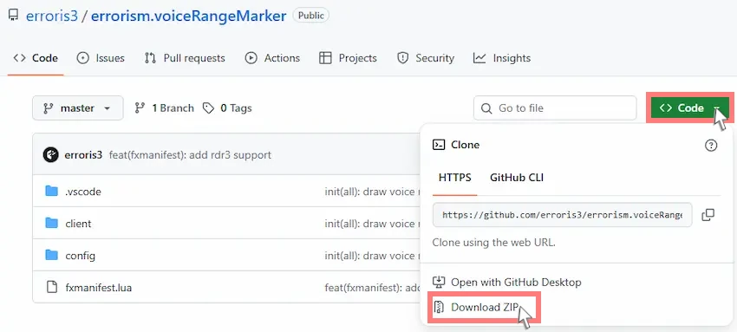Click the client folder icon
Viewport: 737px width, 332px height.
[51, 223]
